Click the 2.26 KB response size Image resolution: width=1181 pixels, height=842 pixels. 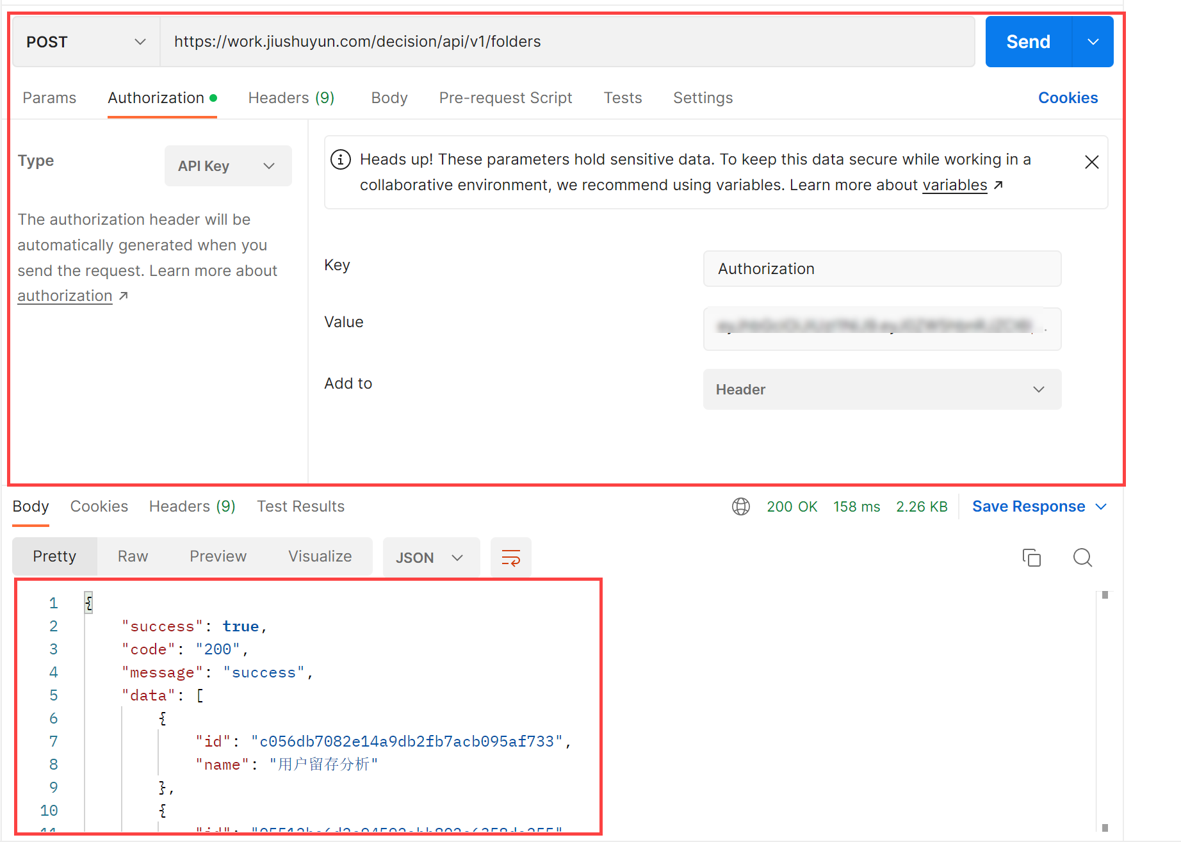point(922,506)
